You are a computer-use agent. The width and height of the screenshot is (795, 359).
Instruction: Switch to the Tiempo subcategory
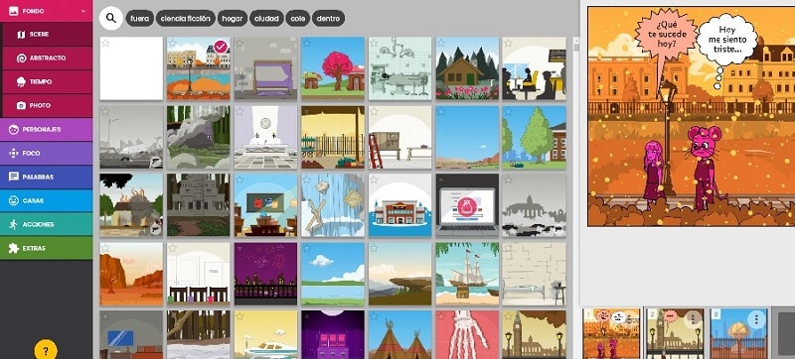point(48,82)
